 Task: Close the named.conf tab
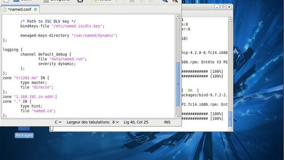(x=35, y=9)
